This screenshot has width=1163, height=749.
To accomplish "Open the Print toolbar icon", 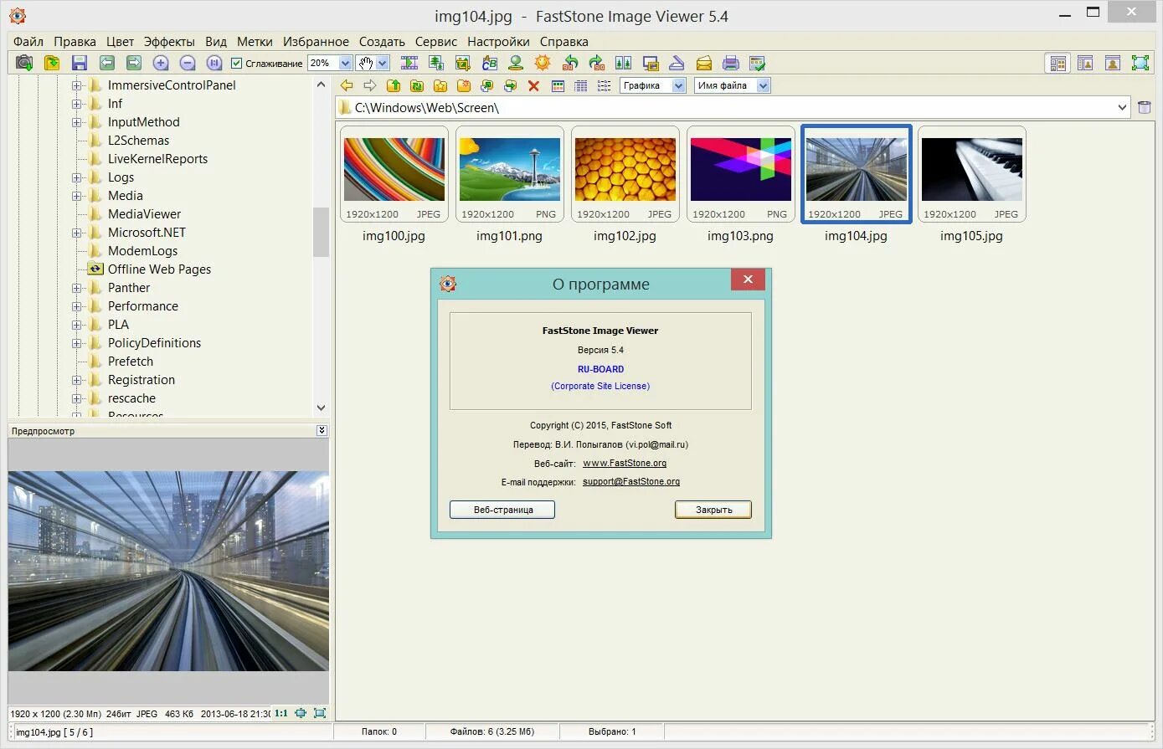I will [x=731, y=63].
